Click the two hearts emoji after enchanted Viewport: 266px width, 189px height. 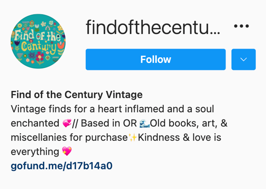(67, 123)
